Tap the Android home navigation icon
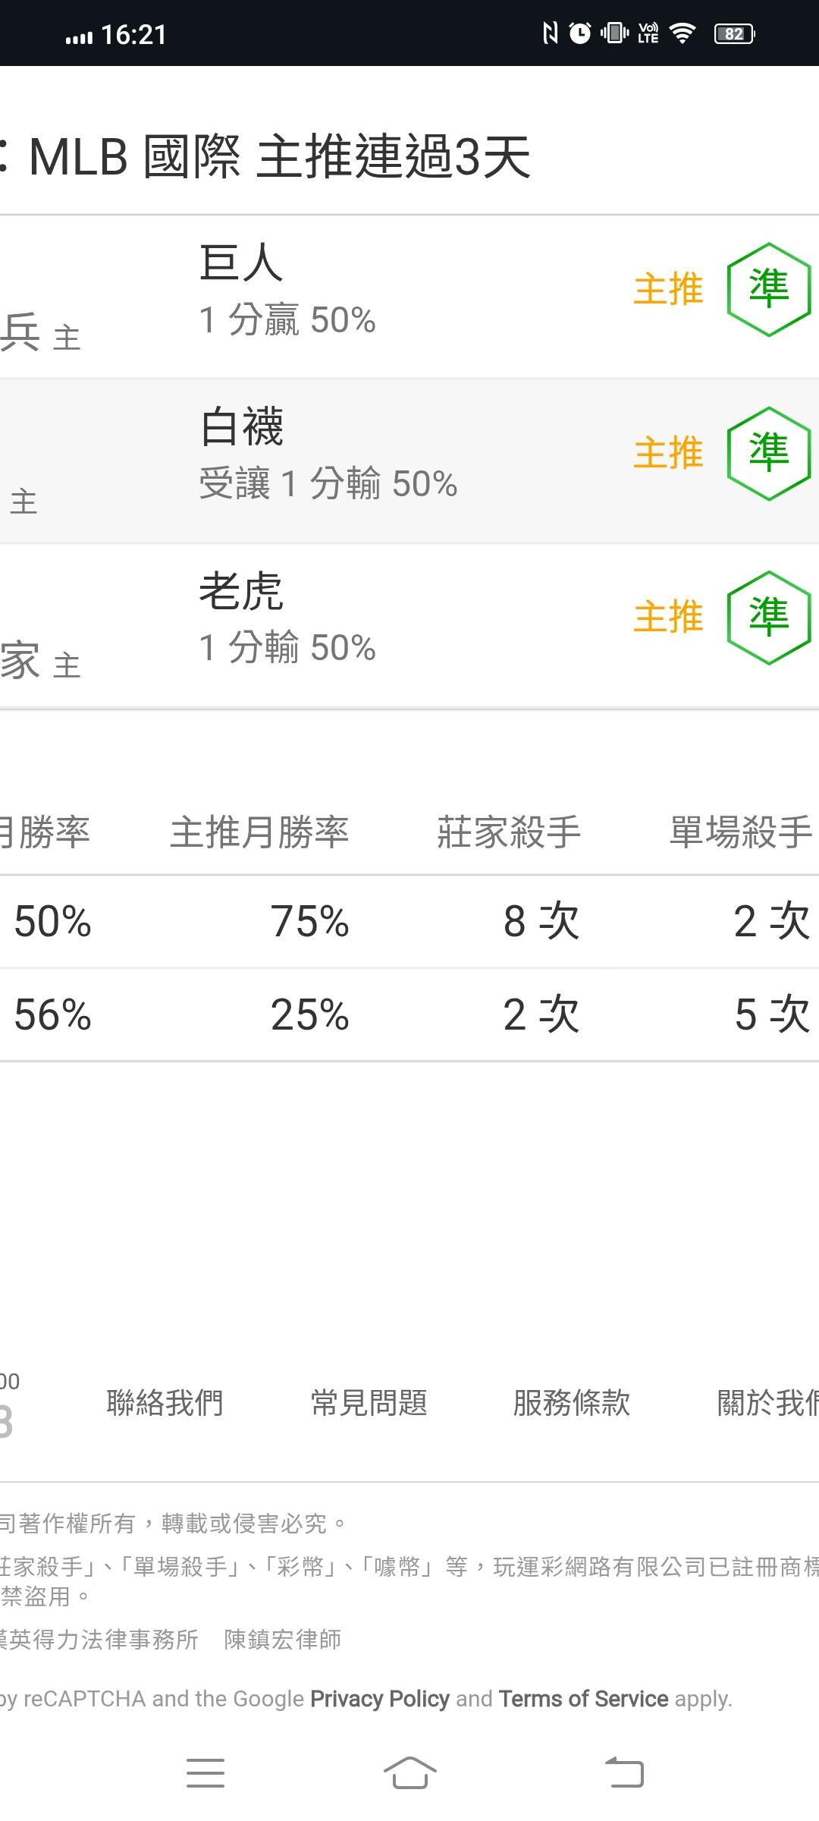Image resolution: width=819 pixels, height=1821 pixels. click(x=409, y=1773)
